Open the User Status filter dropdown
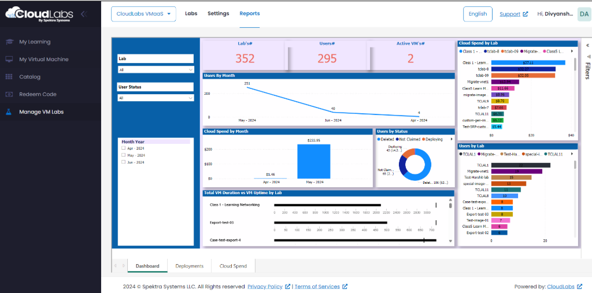The width and height of the screenshot is (592, 293). pyautogui.click(x=156, y=98)
